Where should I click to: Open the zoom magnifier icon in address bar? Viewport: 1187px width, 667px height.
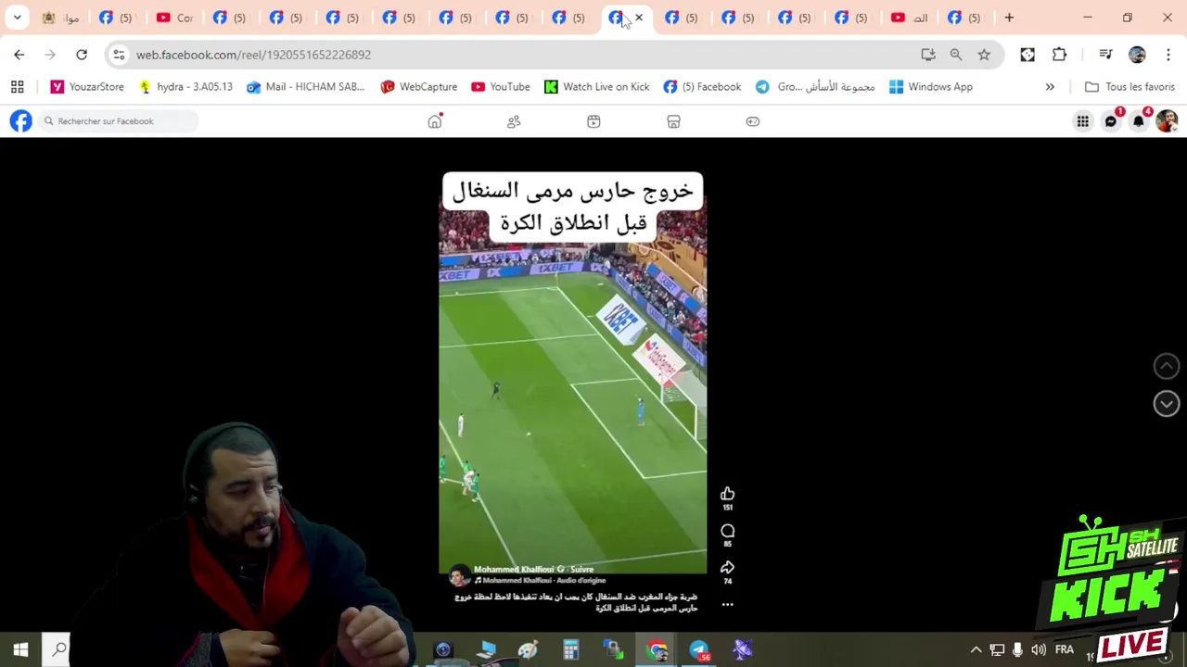956,55
